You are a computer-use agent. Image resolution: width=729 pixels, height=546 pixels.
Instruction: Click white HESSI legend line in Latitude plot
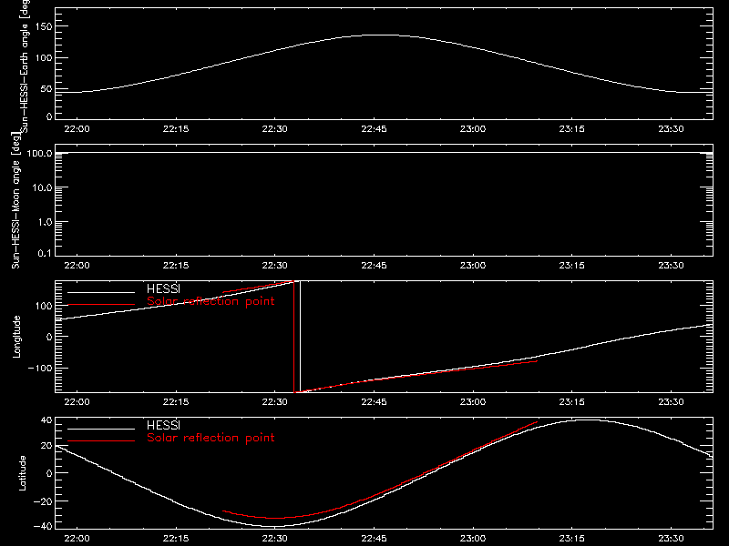pyautogui.click(x=101, y=429)
